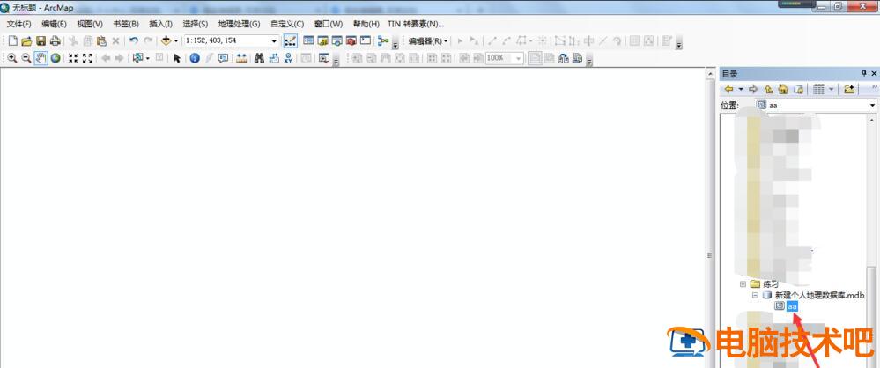Click the Find Route tool
This screenshot has width=880, height=368.
(274, 58)
